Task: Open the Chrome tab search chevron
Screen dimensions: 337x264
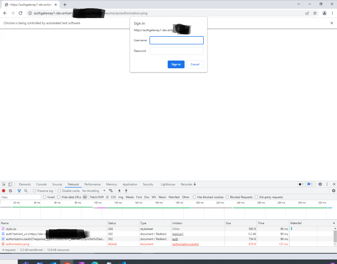Action: pos(299,4)
